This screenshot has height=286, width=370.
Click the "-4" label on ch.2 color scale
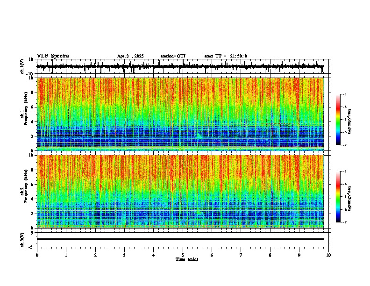345,184
